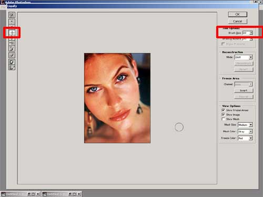The height and width of the screenshot is (197, 263).
Task: Restore the right minimized Untitled window
Action: (x=70, y=194)
